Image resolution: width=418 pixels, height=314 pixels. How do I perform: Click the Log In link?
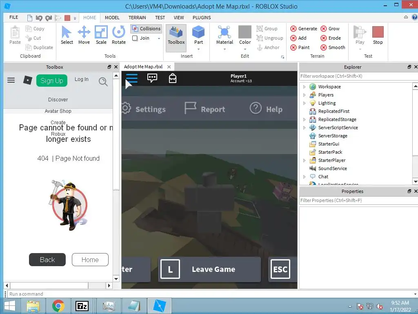coord(81,79)
